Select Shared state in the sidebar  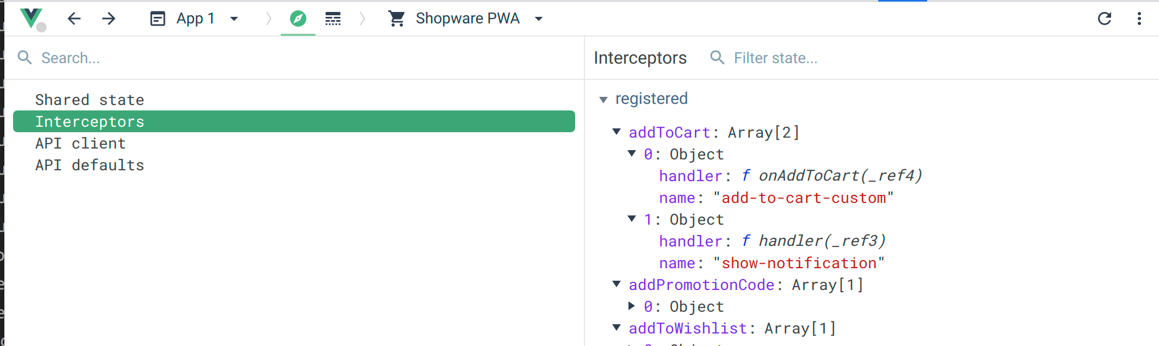pyautogui.click(x=90, y=100)
